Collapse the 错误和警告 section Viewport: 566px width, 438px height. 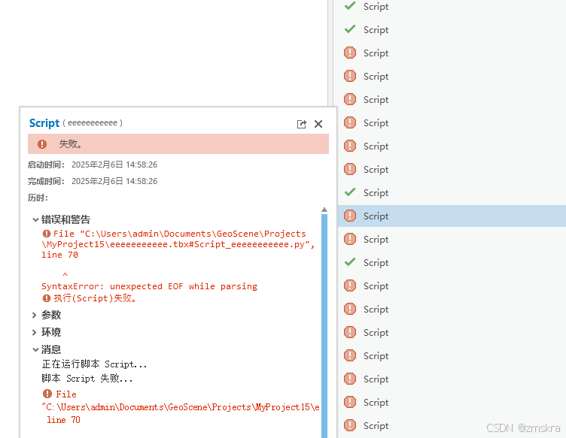click(x=35, y=219)
